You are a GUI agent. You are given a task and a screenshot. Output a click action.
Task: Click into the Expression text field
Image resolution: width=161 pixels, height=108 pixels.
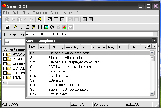point(89,34)
